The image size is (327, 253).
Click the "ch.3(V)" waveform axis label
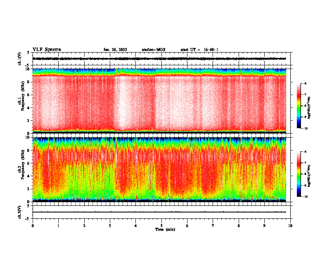pyautogui.click(x=20, y=212)
